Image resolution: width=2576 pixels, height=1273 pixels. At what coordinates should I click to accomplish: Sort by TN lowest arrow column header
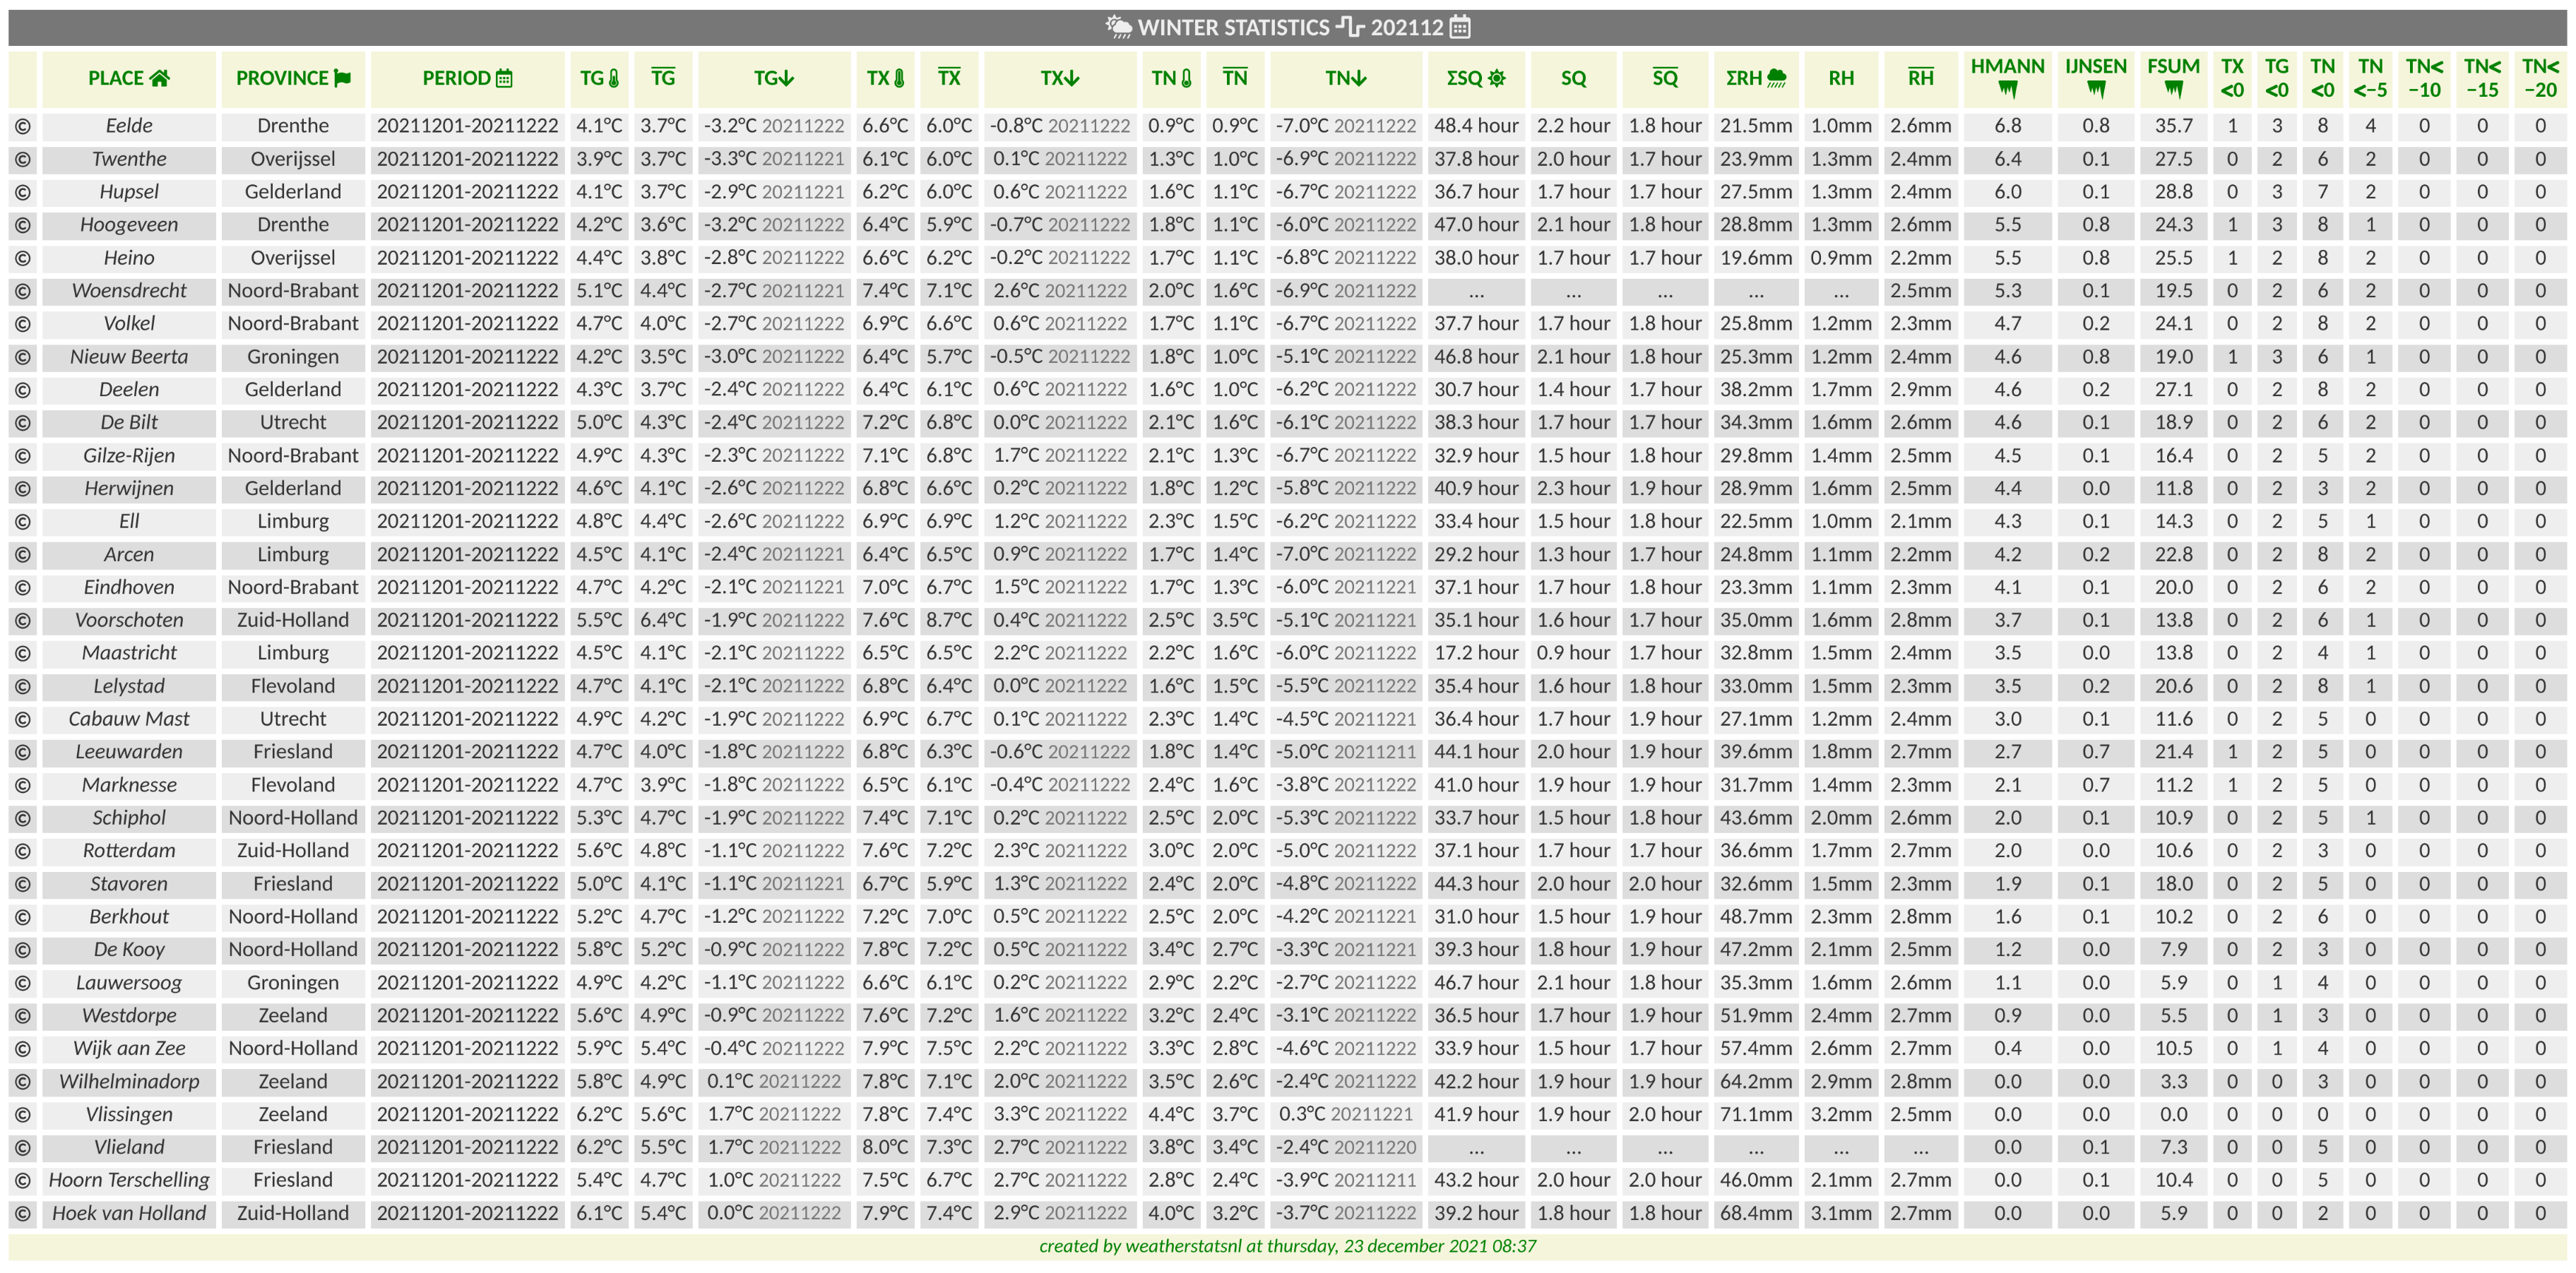(1345, 78)
